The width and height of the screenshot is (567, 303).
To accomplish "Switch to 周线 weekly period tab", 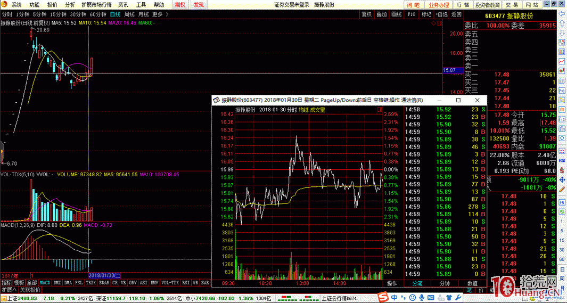I will tap(129, 14).
